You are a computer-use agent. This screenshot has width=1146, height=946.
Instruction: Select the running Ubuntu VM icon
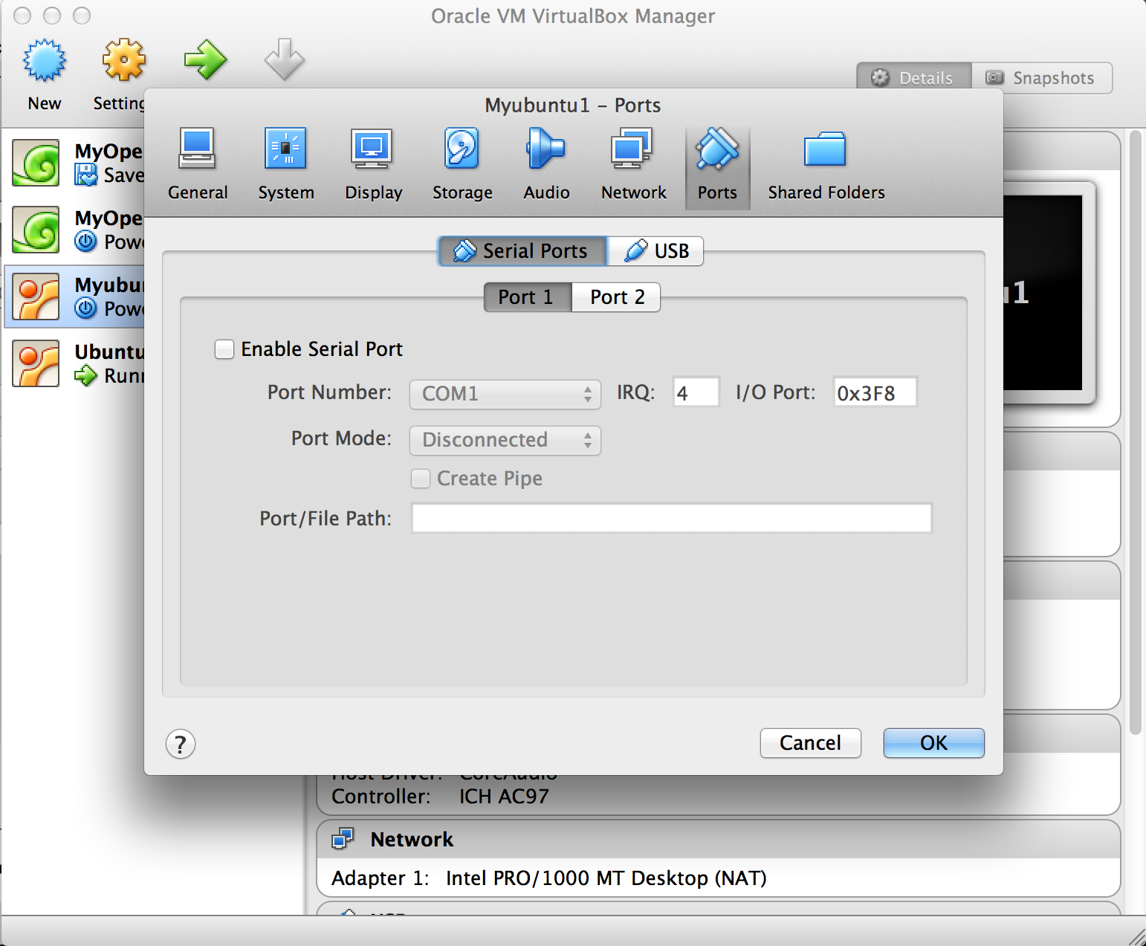[x=36, y=364]
